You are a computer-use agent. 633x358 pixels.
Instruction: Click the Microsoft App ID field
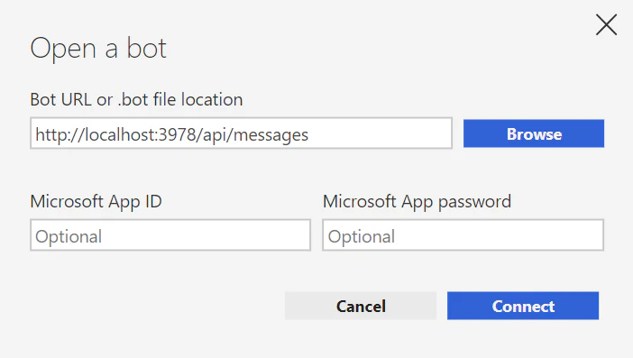click(170, 235)
